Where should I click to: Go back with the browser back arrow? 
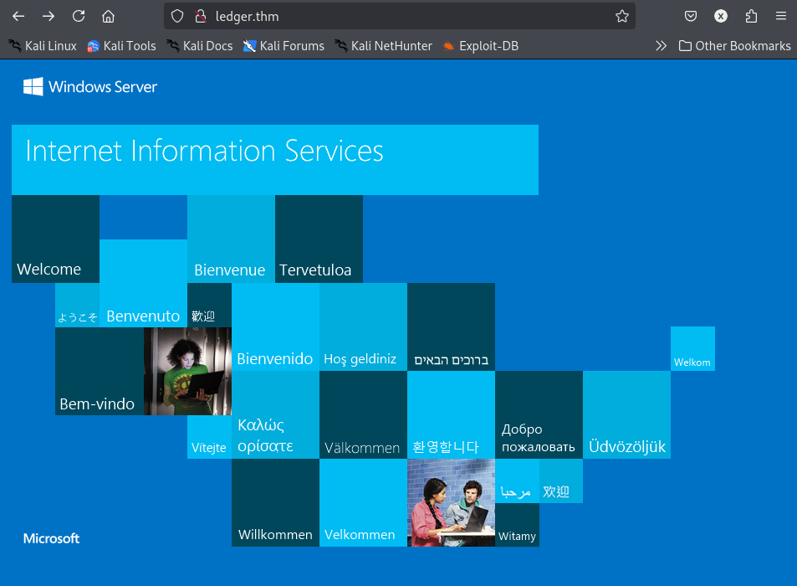click(x=18, y=16)
